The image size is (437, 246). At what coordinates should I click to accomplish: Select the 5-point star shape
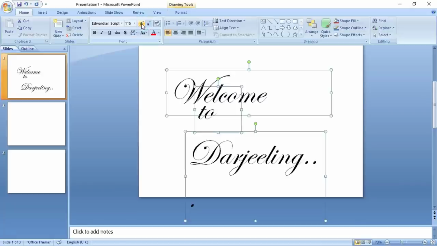click(295, 34)
